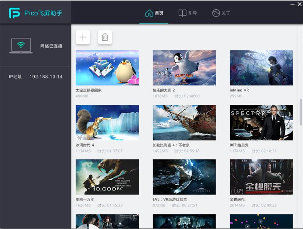Click the 金蝉脱壳 title text
Image resolution: width=303 pixels, height=229 pixels.
pyautogui.click(x=237, y=199)
